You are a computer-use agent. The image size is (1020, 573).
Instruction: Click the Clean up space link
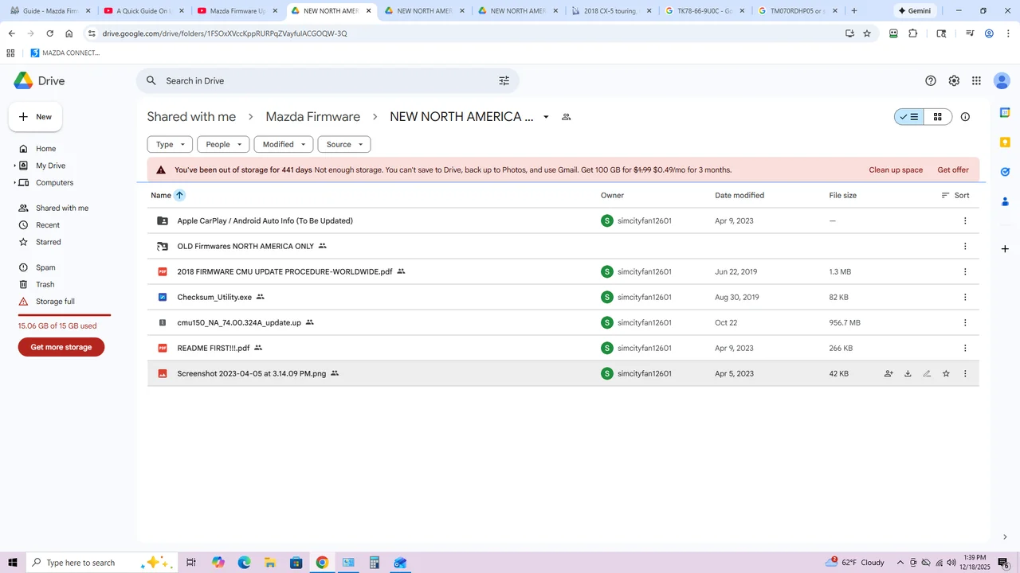(x=896, y=170)
